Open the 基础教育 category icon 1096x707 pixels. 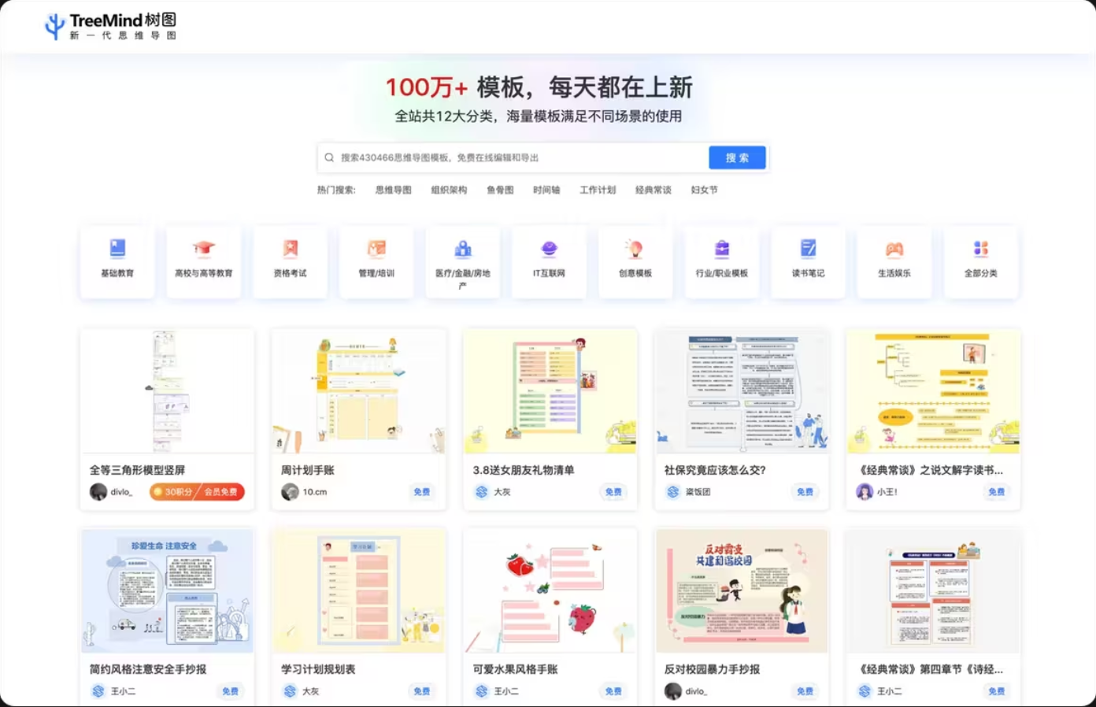[117, 262]
